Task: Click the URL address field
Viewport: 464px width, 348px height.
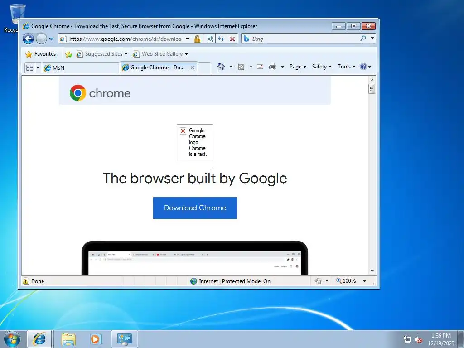Action: (126, 39)
